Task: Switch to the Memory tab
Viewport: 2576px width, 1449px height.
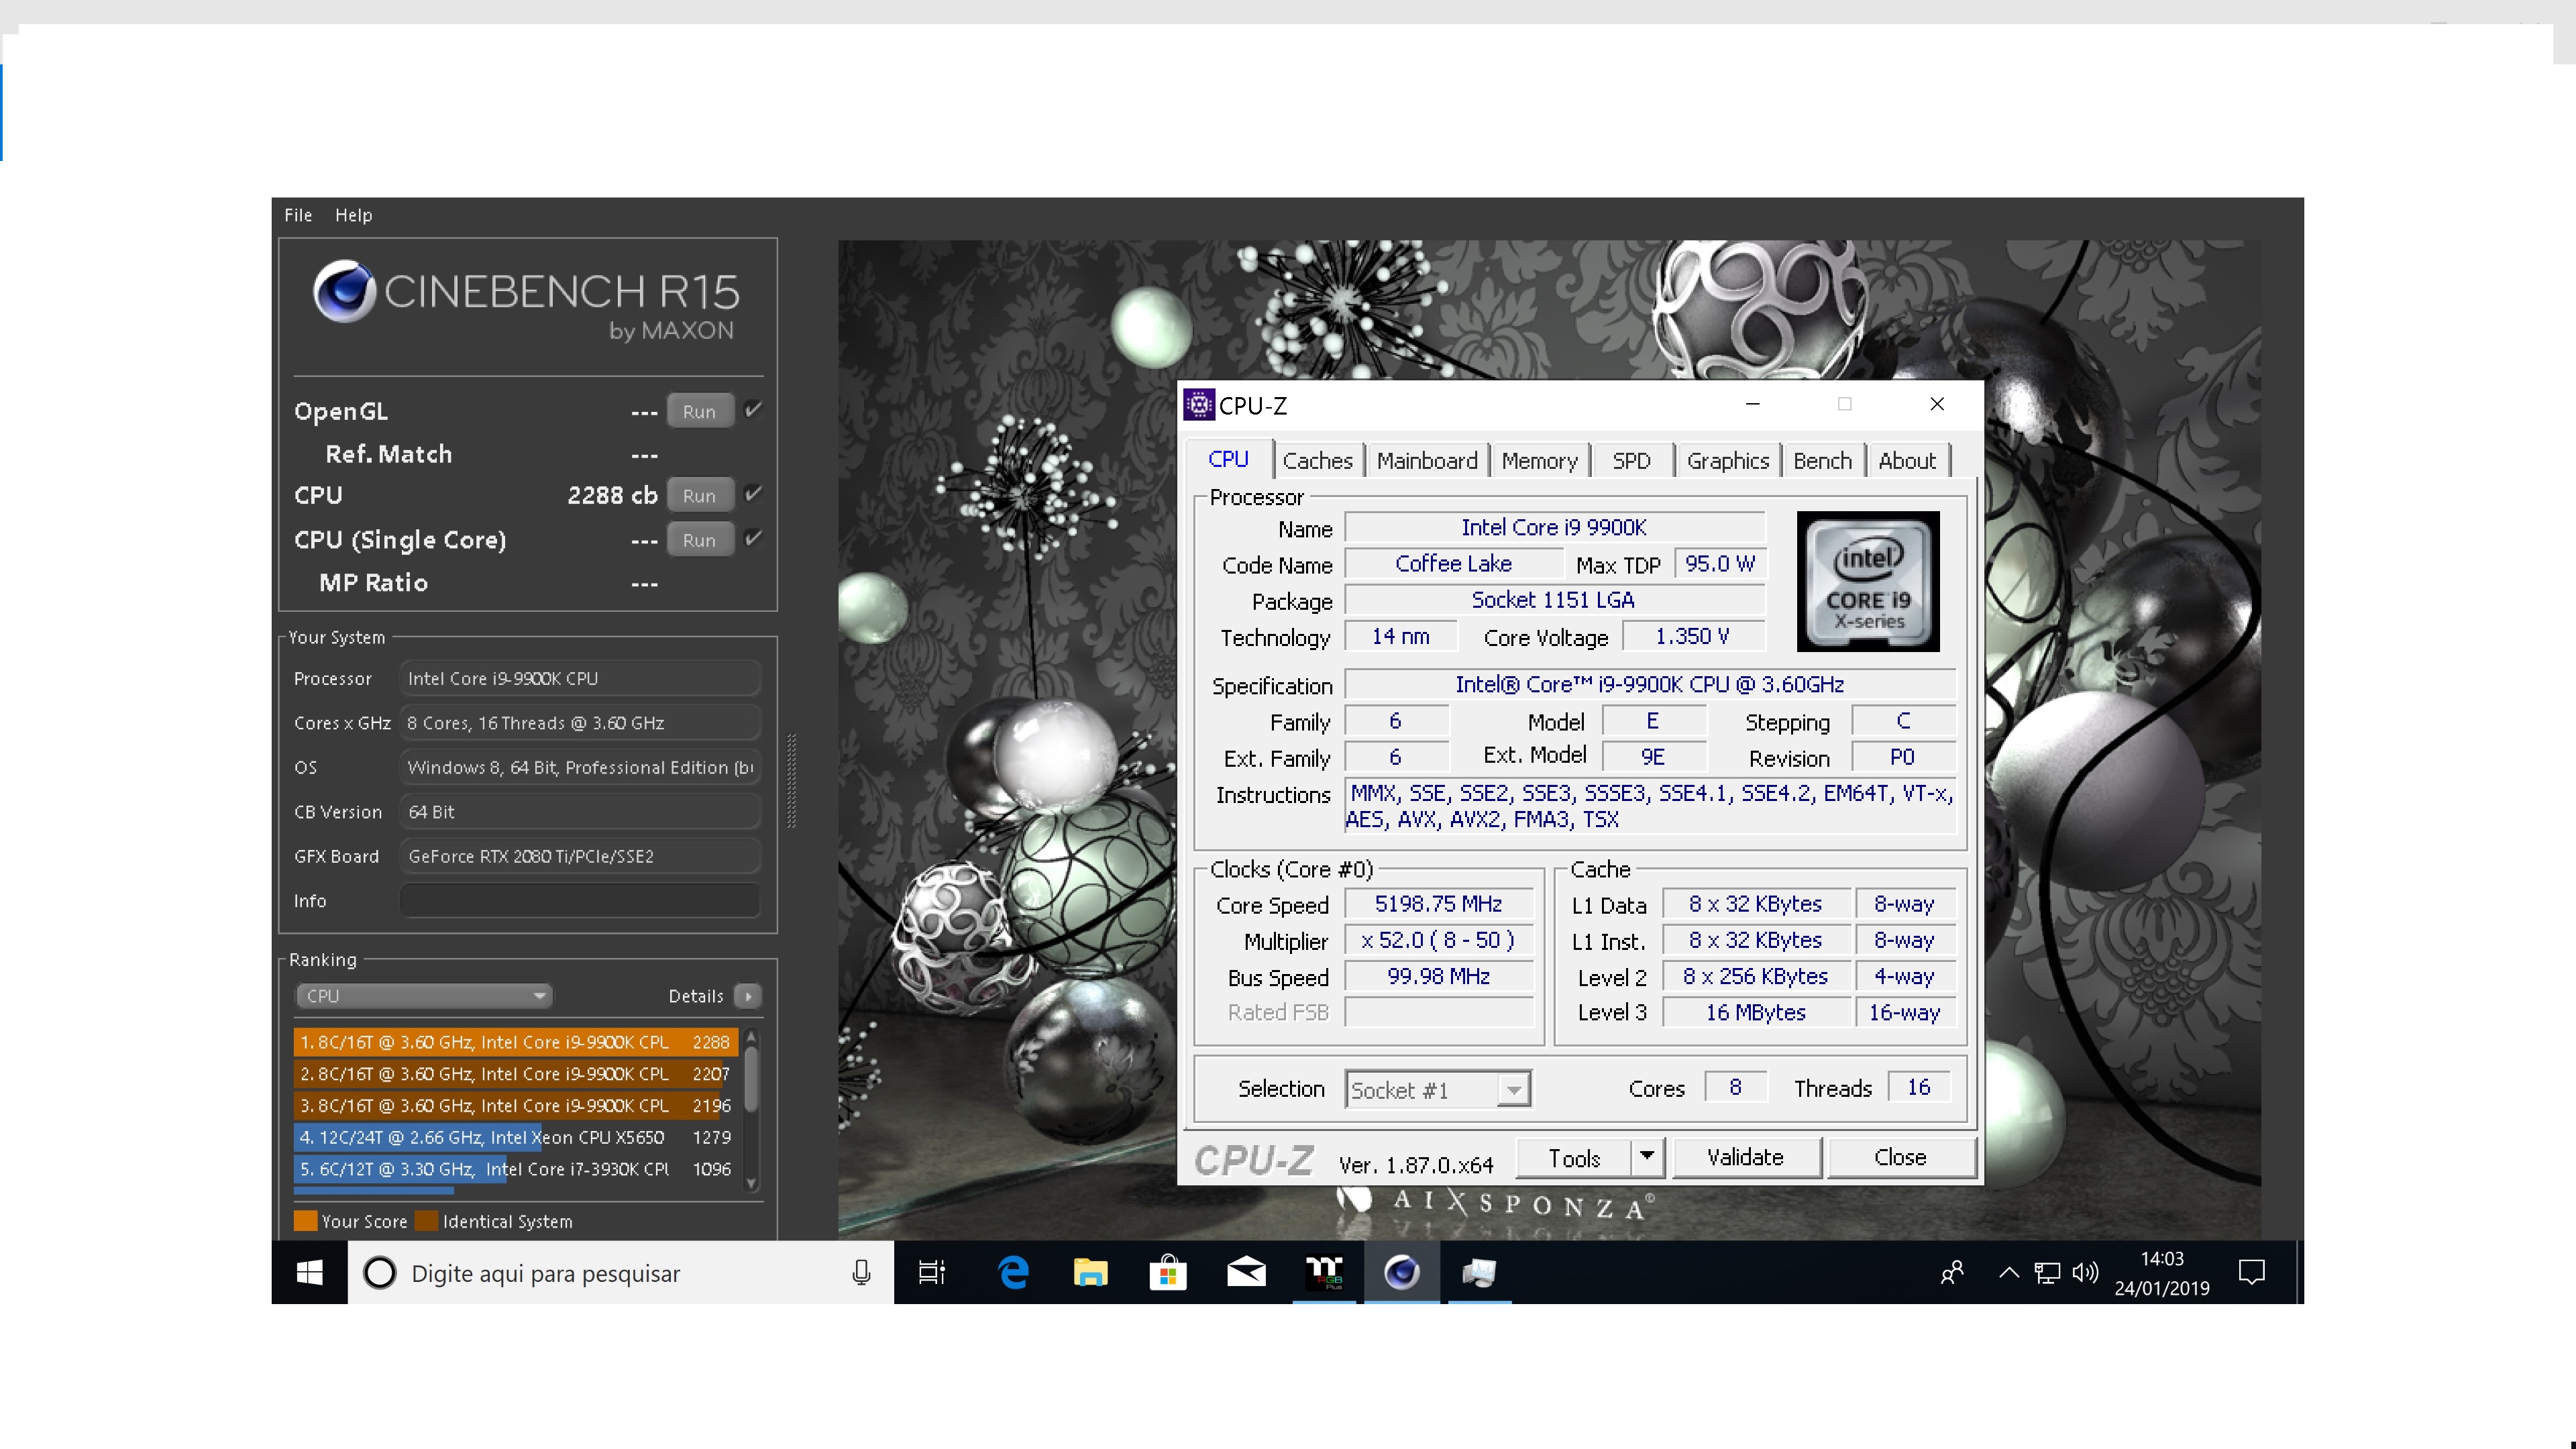Action: click(x=1539, y=461)
